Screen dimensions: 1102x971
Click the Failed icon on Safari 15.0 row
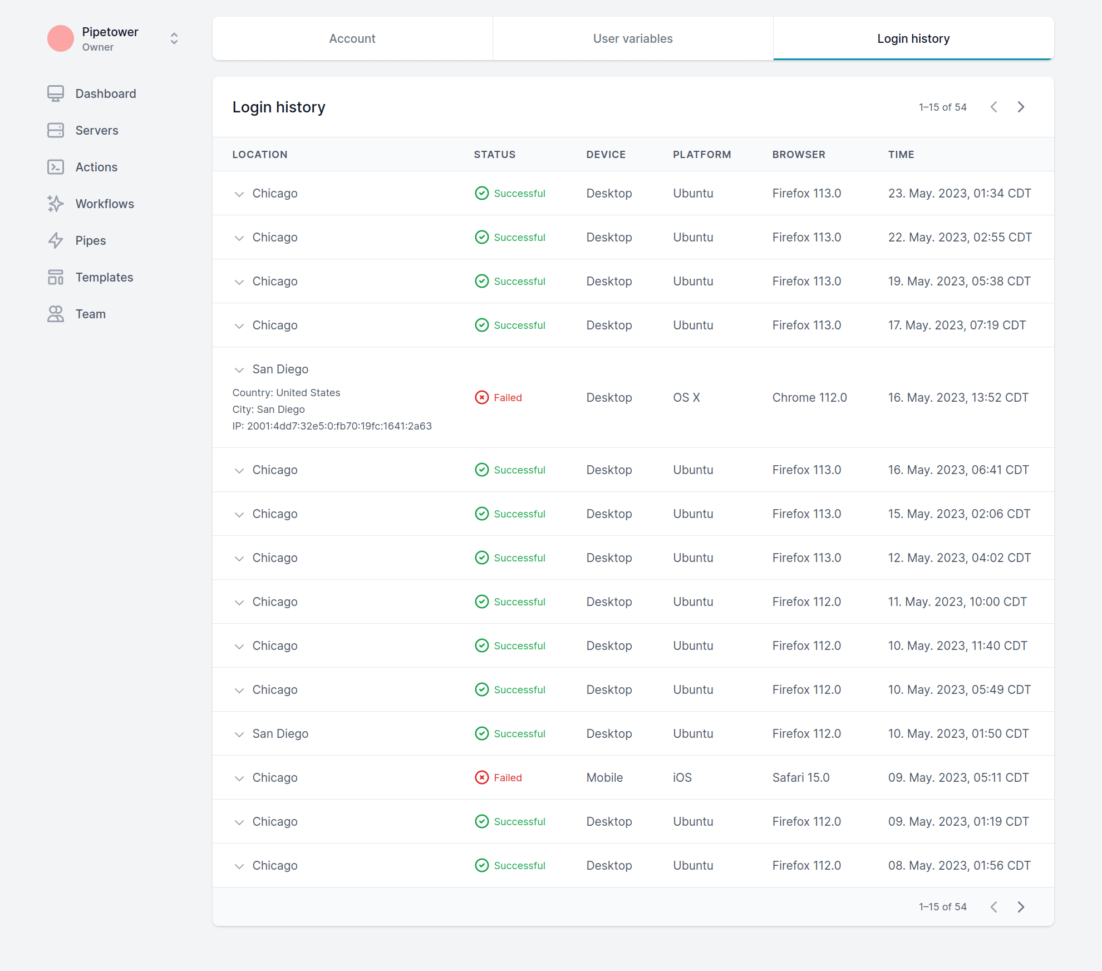point(482,777)
